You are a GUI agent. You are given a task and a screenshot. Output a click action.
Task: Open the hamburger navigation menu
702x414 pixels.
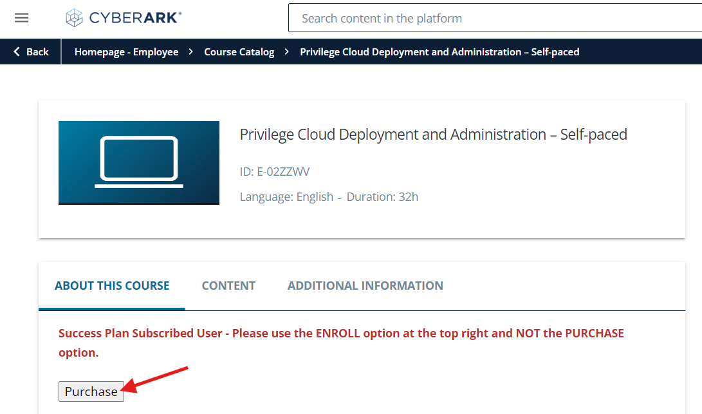tap(22, 18)
